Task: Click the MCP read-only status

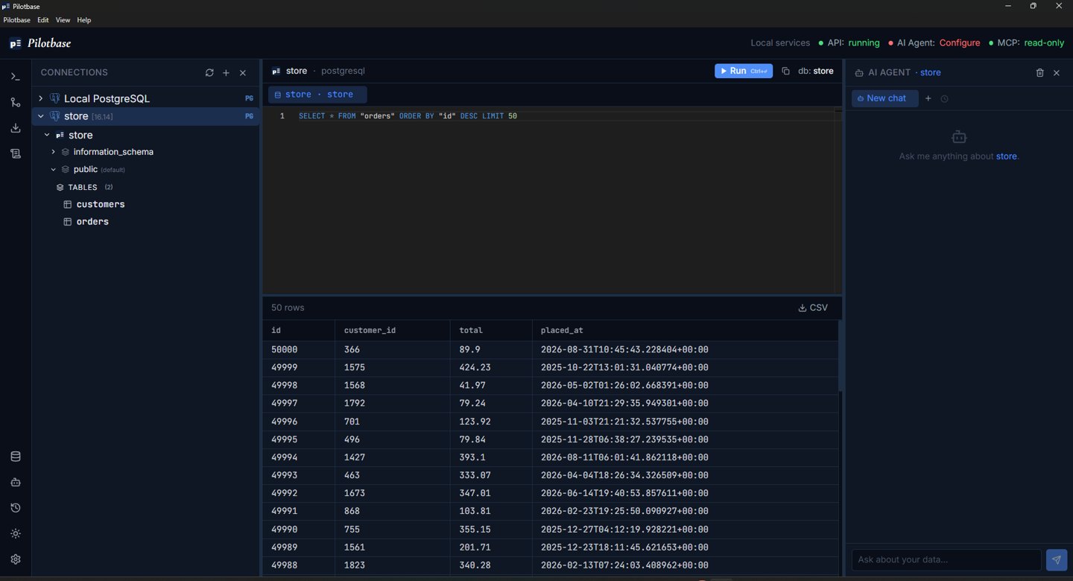Action: 1044,43
